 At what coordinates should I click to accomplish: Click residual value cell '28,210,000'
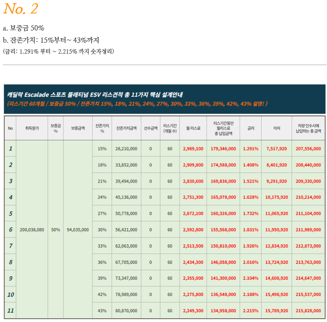(x=126, y=149)
